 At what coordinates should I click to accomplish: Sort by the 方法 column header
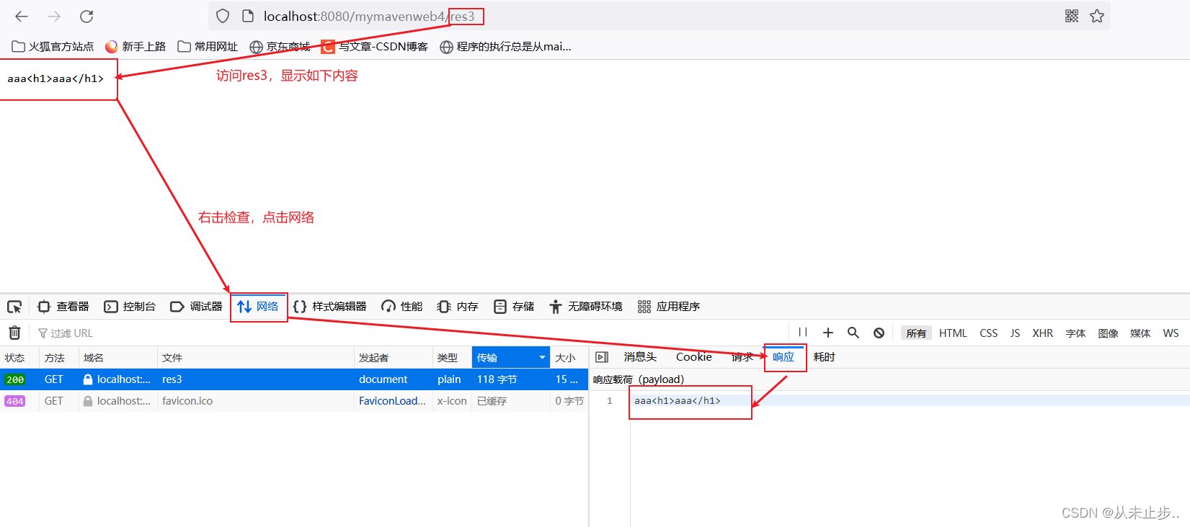point(59,358)
